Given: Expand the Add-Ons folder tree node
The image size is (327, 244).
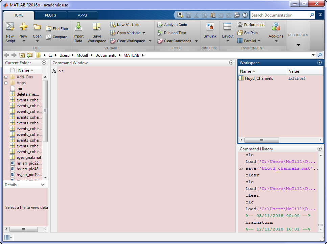Looking at the screenshot, I should point(6,77).
